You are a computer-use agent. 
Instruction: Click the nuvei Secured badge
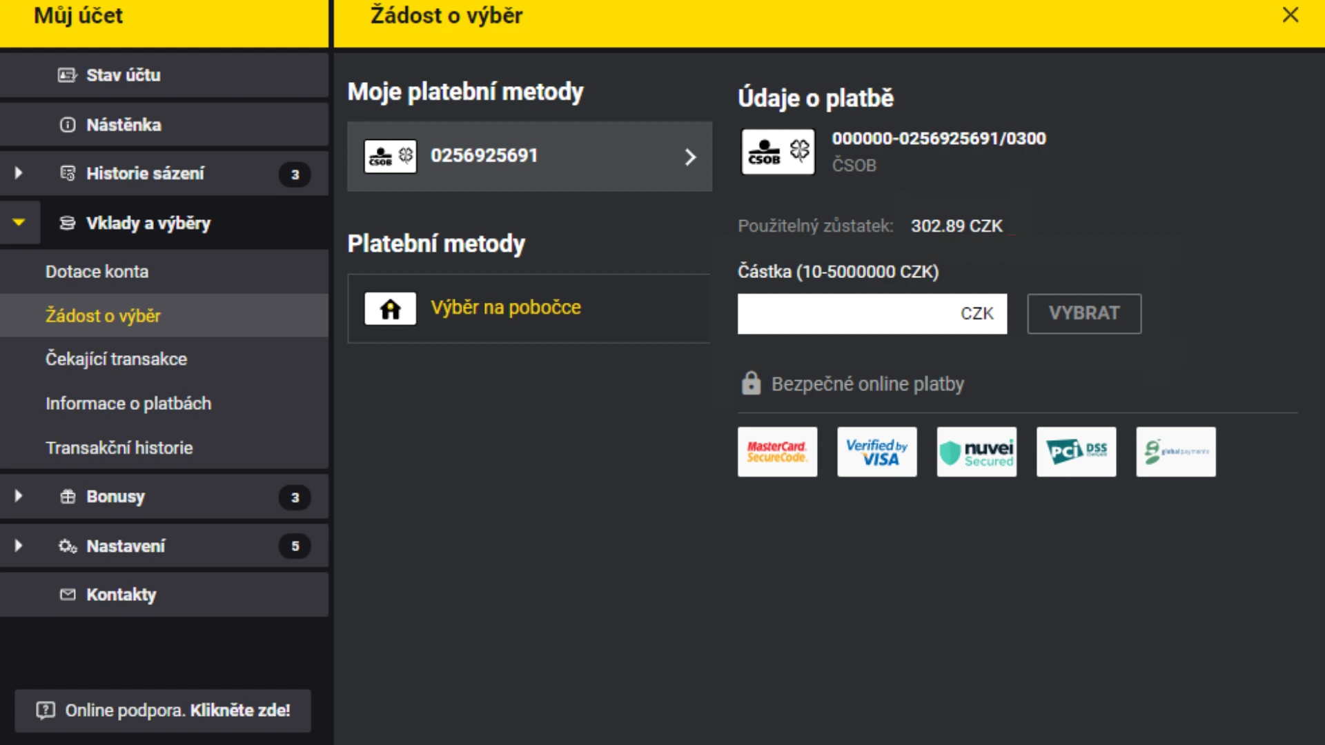pyautogui.click(x=976, y=452)
